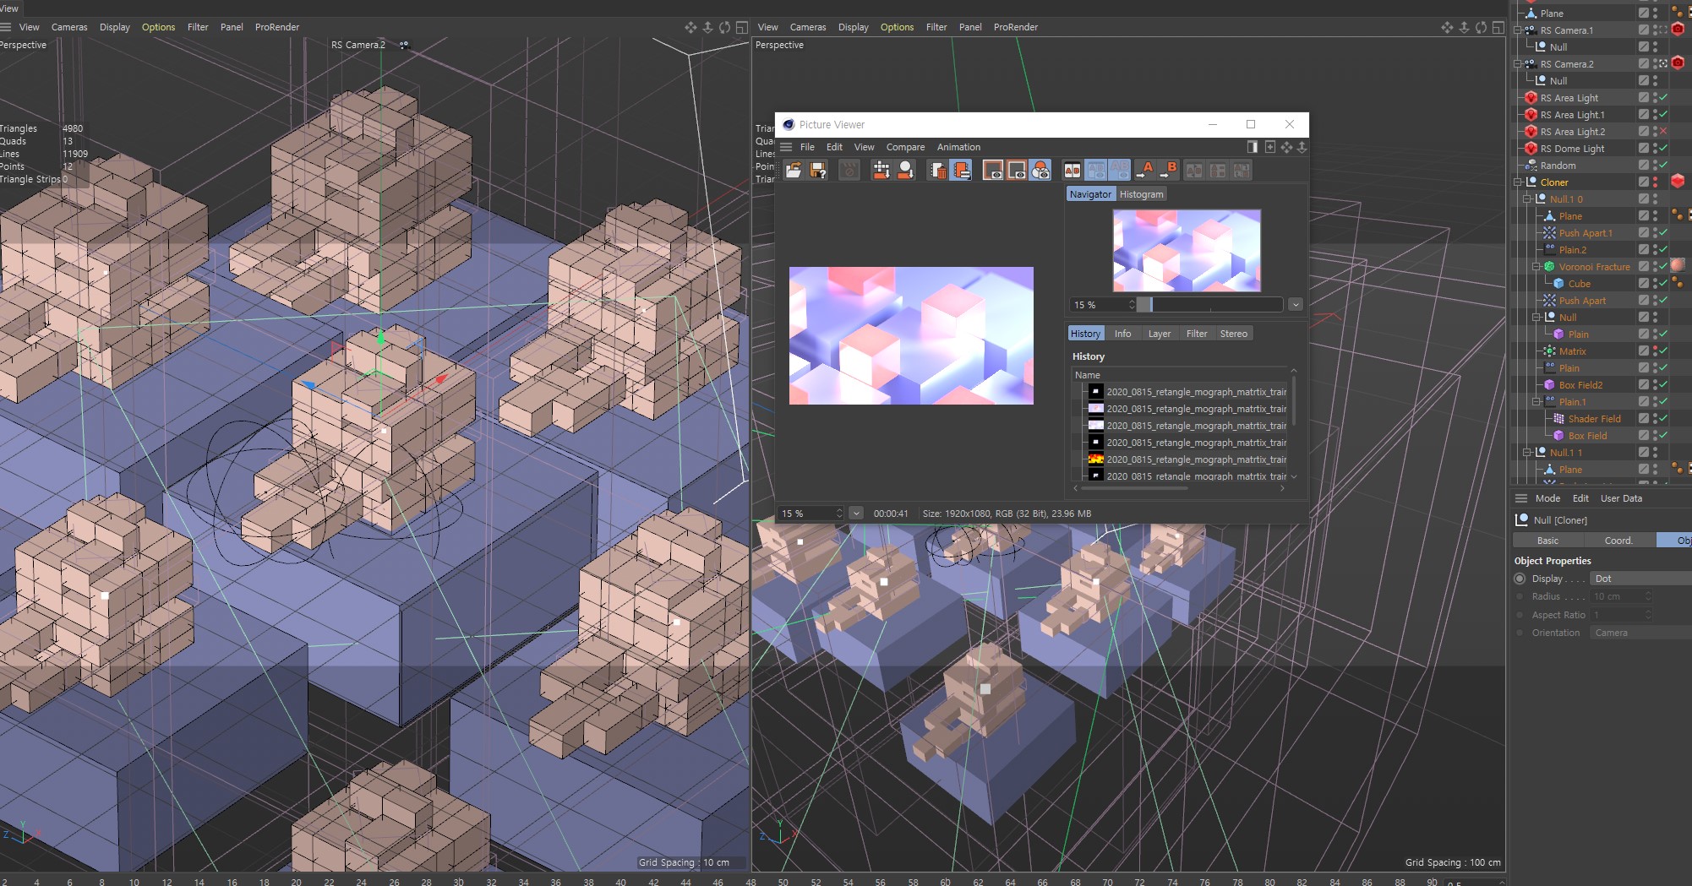Collapse the Plain.1 tree node
The width and height of the screenshot is (1692, 886).
1536,402
